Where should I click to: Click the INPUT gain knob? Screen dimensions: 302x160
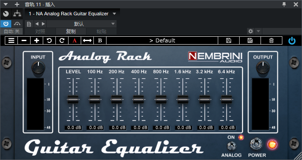pyautogui.click(x=38, y=67)
